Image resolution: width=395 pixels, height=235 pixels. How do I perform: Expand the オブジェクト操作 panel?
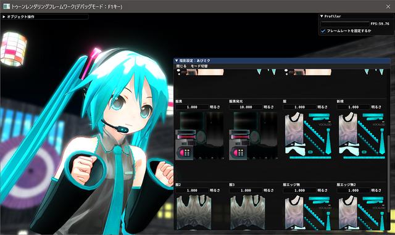coord(4,17)
